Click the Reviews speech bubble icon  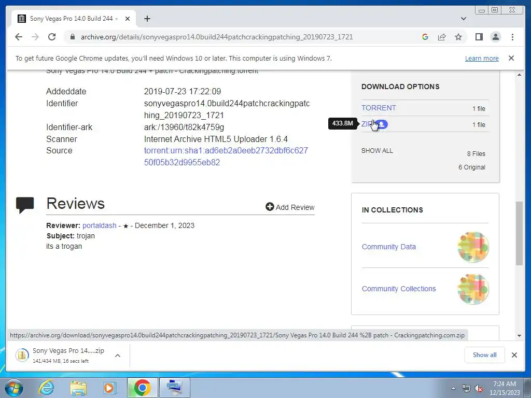(25, 205)
